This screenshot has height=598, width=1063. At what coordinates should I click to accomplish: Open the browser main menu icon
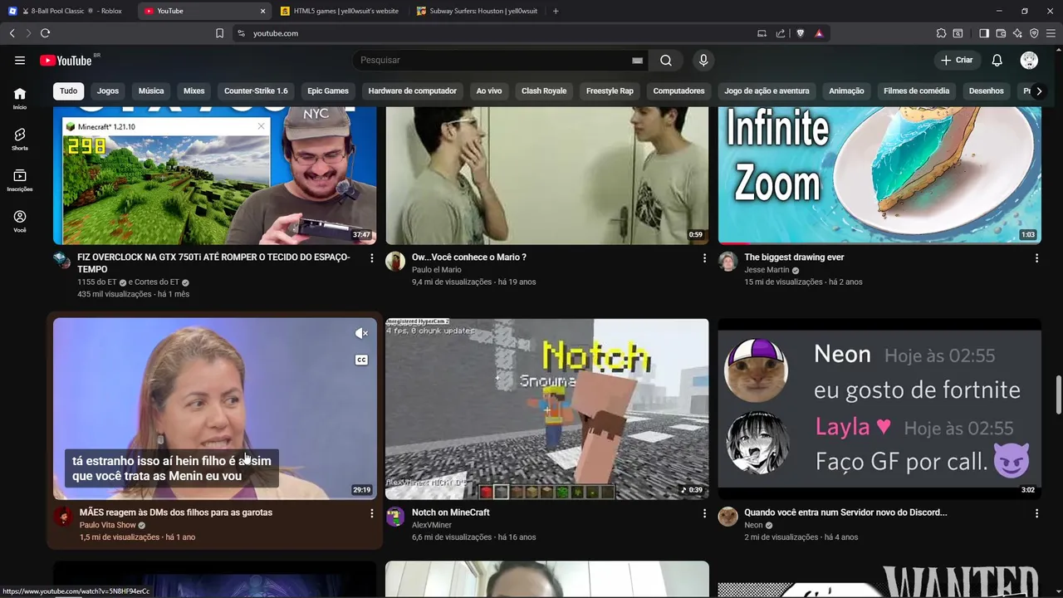tap(1051, 33)
